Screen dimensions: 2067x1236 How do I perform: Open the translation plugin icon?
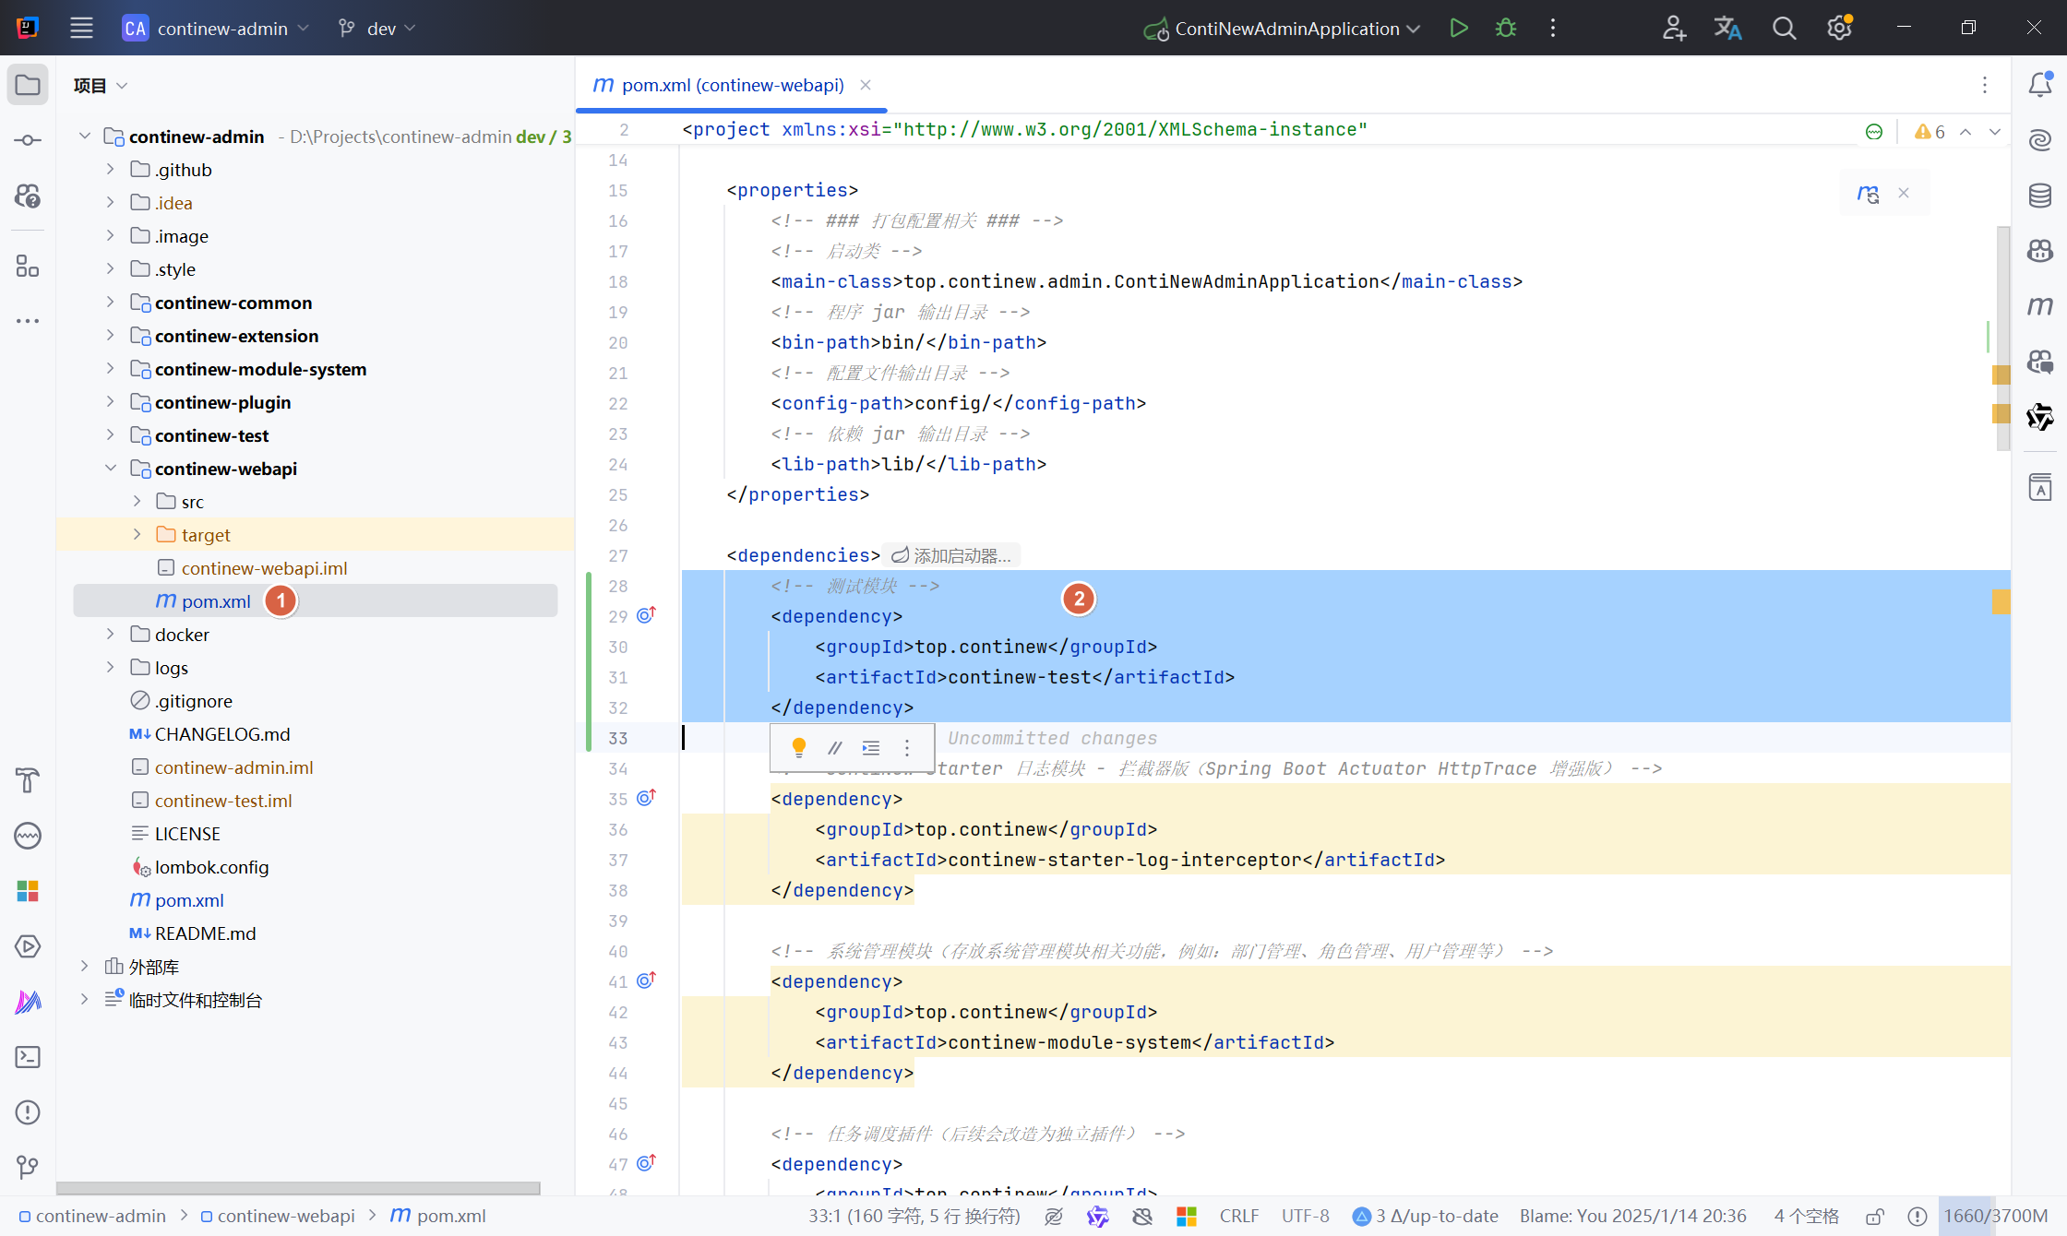(1727, 29)
